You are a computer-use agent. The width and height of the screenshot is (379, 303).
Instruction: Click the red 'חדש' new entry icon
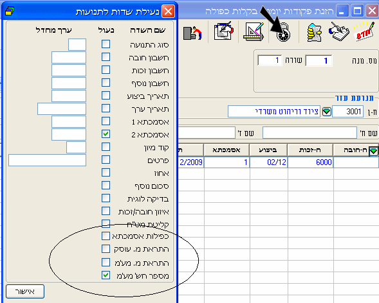[364, 31]
